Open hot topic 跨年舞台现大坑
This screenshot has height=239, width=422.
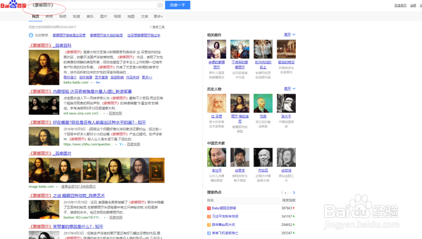(223, 225)
